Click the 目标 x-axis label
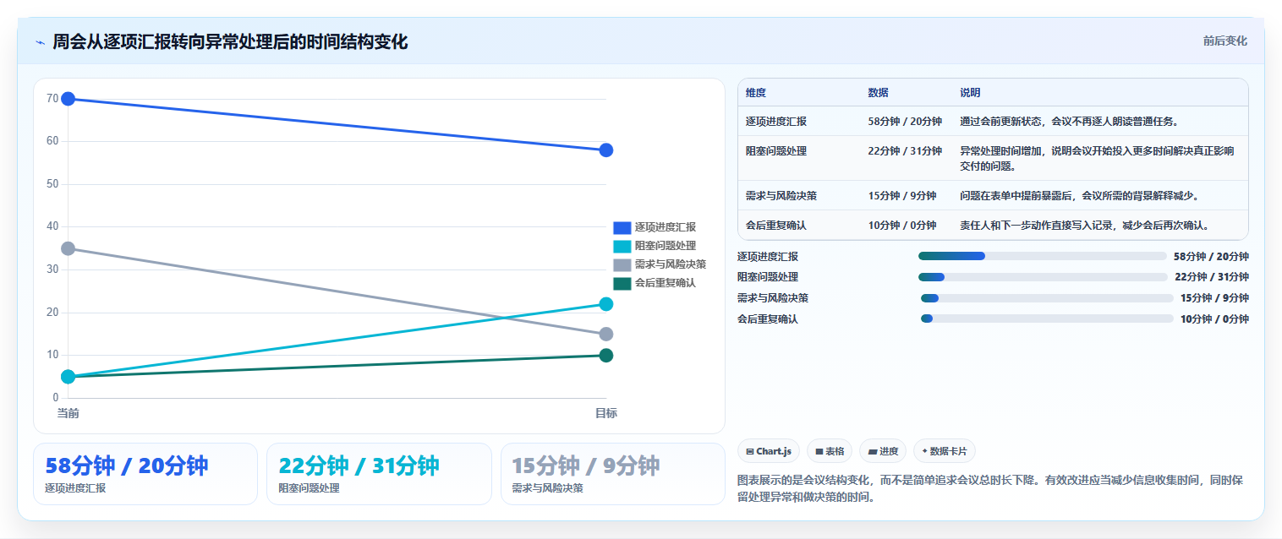Viewport: 1282px width, 539px height. (x=606, y=413)
